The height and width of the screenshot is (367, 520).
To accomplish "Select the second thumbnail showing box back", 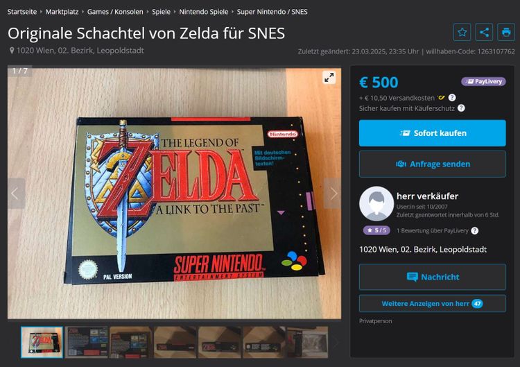I will click(x=87, y=342).
